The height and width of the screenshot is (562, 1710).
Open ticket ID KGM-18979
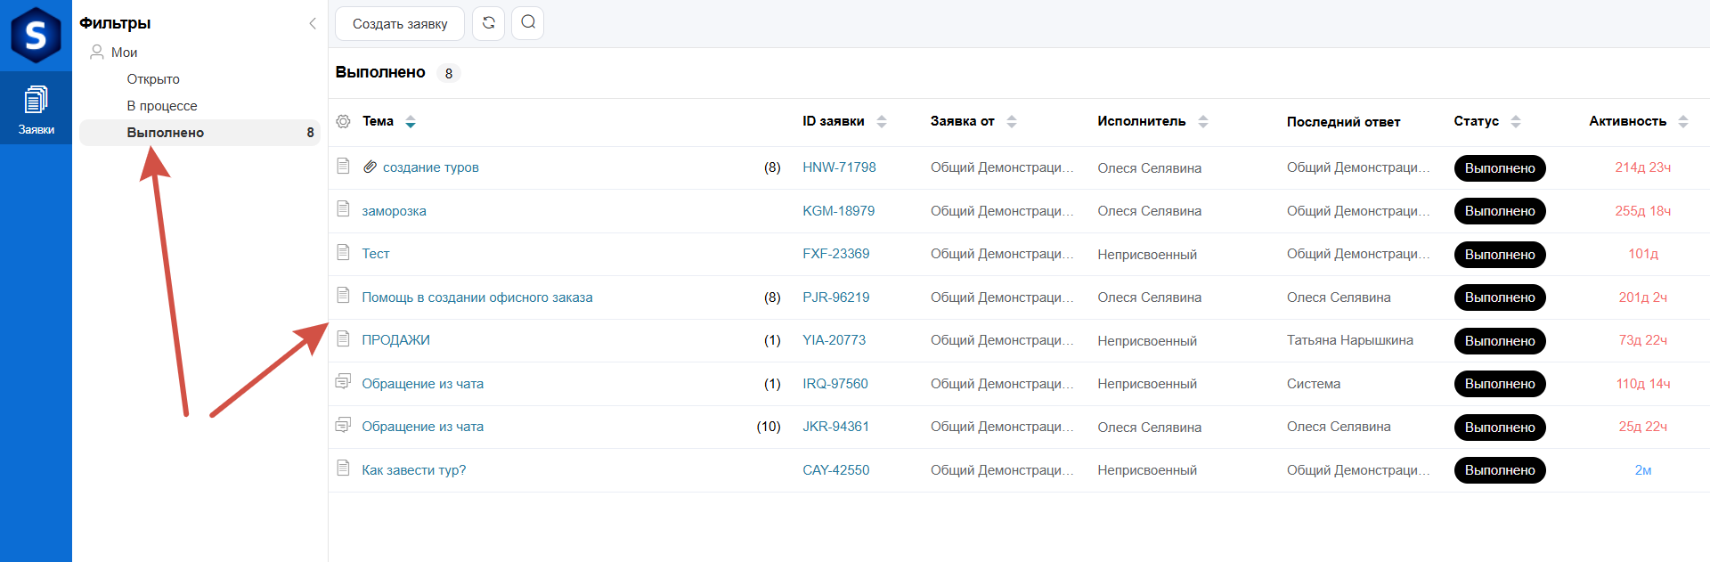pos(838,211)
